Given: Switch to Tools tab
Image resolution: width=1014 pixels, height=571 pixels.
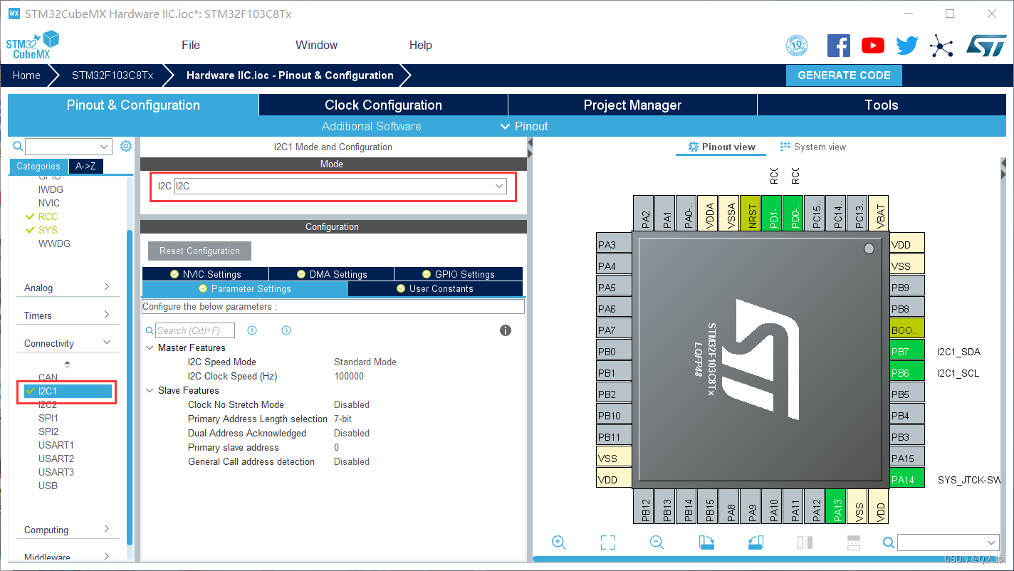Looking at the screenshot, I should click(882, 105).
